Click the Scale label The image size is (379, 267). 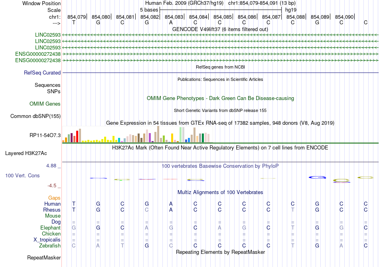[54, 10]
